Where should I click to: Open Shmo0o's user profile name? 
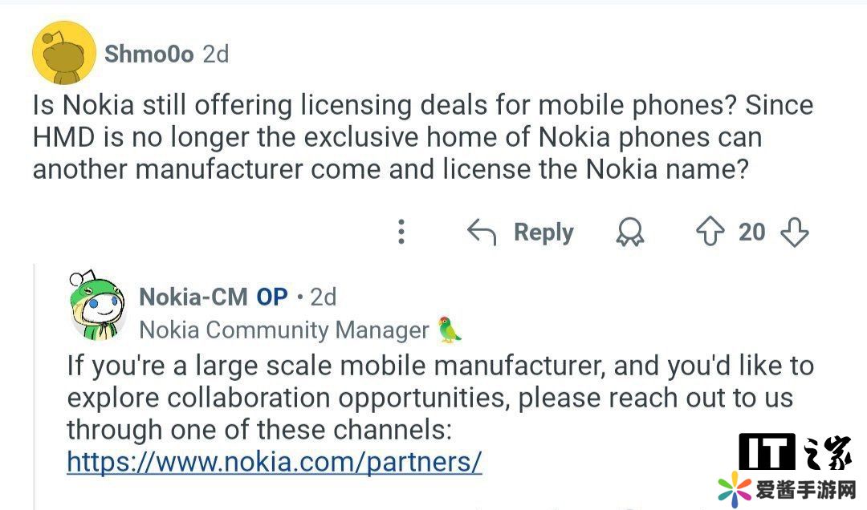pyautogui.click(x=149, y=54)
